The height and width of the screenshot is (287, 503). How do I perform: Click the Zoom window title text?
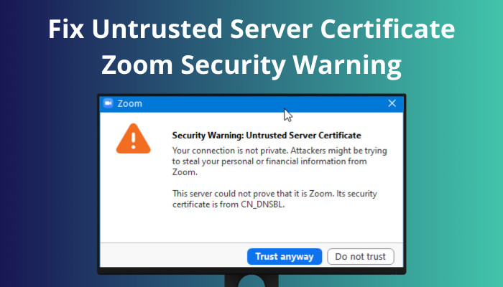130,103
